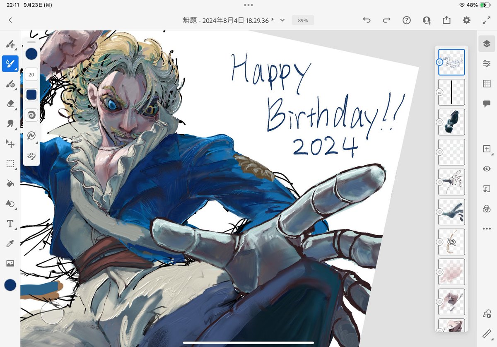This screenshot has height=347, width=497.
Task: Select the Eyedropper tool
Action: (10, 243)
